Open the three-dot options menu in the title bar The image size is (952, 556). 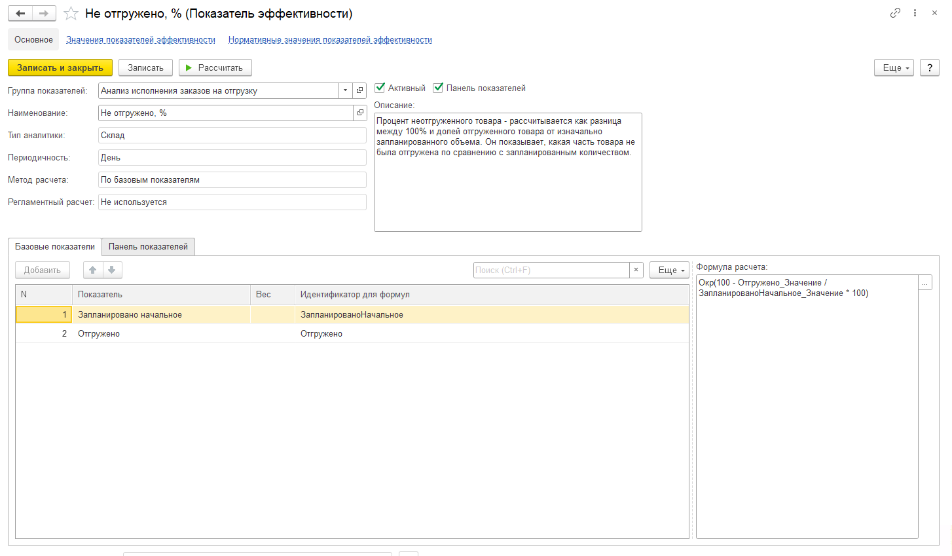coord(915,13)
